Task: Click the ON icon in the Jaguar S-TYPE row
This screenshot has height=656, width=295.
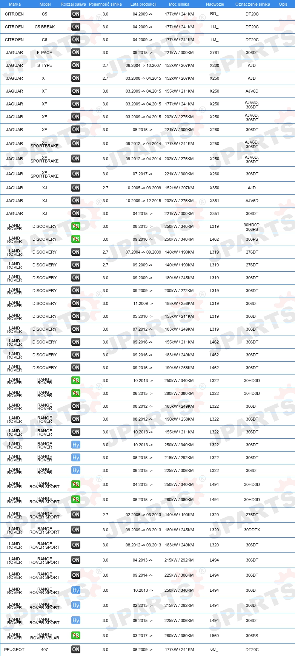Action: (76, 65)
